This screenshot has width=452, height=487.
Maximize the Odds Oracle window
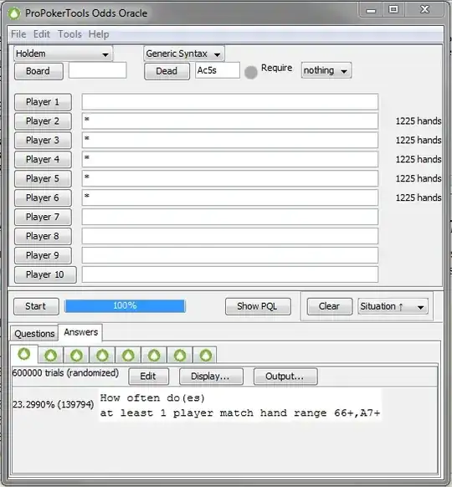(x=393, y=10)
